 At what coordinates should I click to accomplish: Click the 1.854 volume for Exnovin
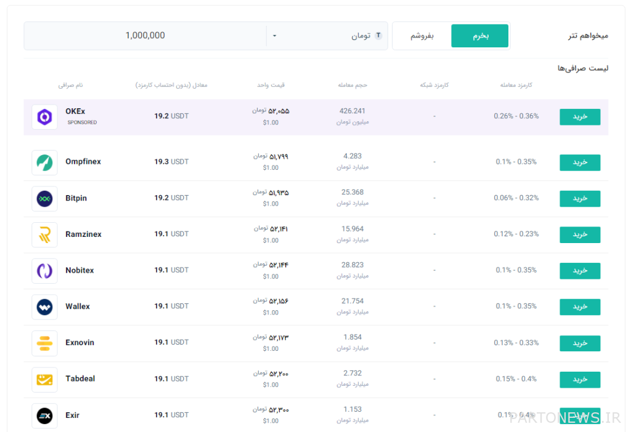[352, 337]
